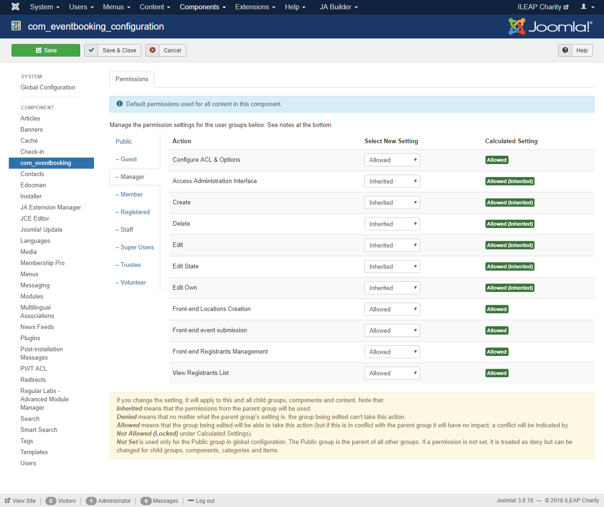Viewport: 604px width, 507px height.
Task: Select the Registered user group
Action: [x=132, y=212]
